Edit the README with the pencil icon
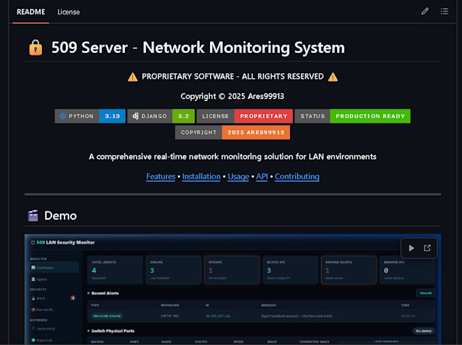Image resolution: width=462 pixels, height=345 pixels. [425, 12]
